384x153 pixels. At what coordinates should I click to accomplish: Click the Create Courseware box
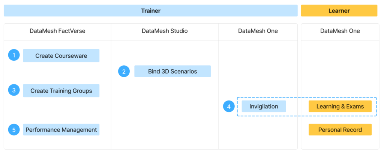pyautogui.click(x=61, y=55)
